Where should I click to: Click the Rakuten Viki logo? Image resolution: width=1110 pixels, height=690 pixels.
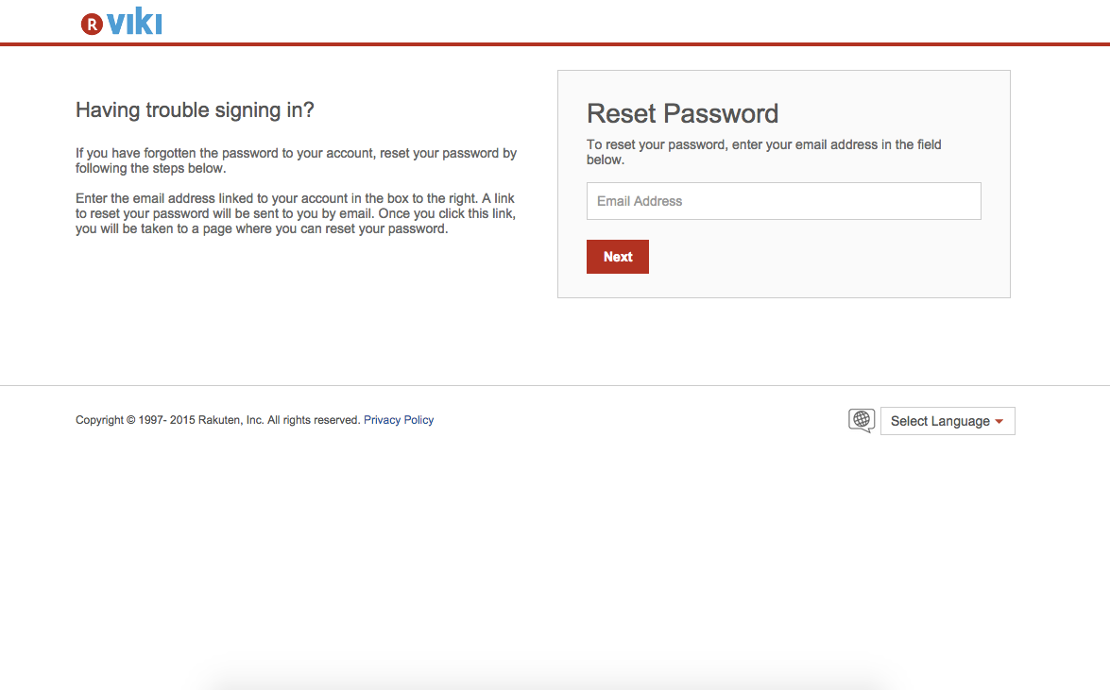point(121,22)
